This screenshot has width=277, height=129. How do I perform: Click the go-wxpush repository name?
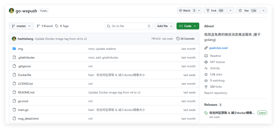tap(26, 11)
